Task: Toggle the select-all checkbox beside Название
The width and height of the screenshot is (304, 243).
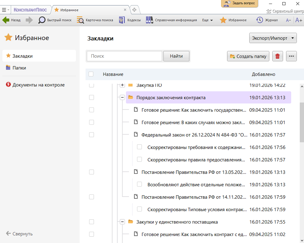Action: click(91, 74)
